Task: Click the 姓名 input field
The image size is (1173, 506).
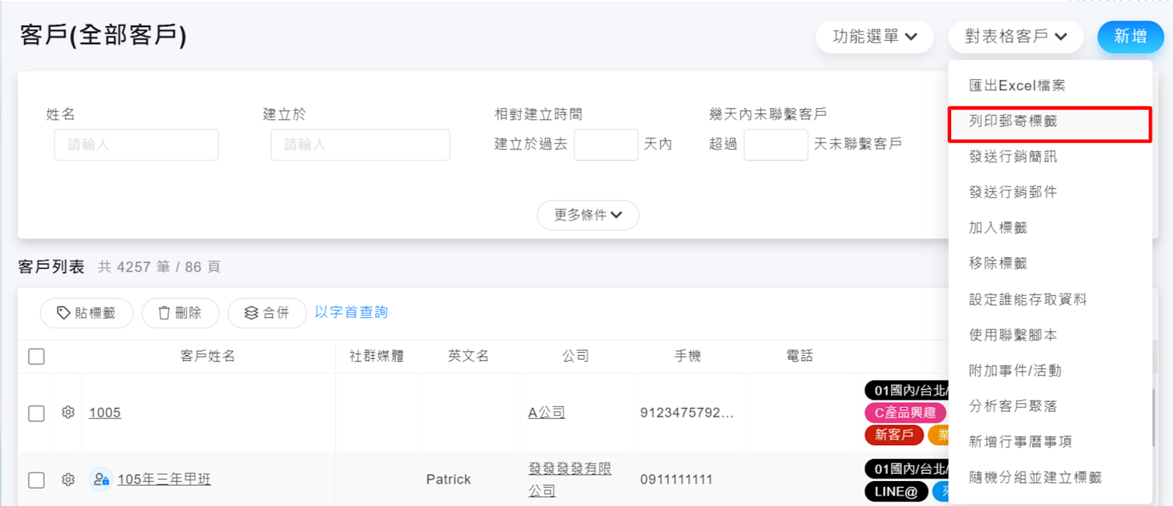Action: [136, 145]
